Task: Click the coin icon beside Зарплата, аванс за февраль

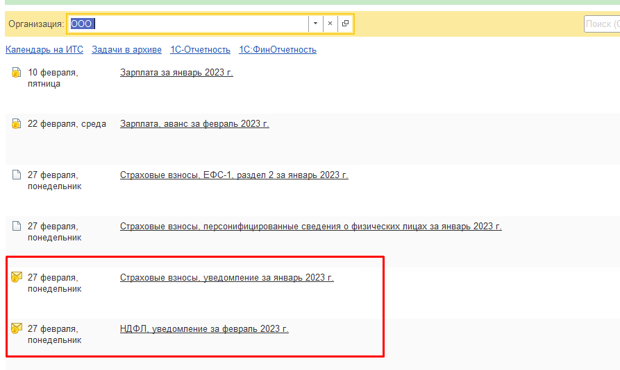Action: click(x=17, y=124)
